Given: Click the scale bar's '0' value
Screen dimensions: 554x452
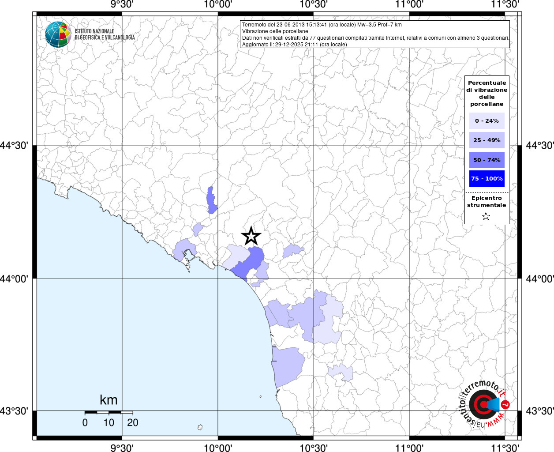Looking at the screenshot, I should pyautogui.click(x=85, y=422).
